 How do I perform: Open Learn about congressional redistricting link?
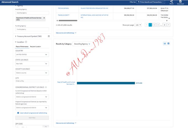33,113
